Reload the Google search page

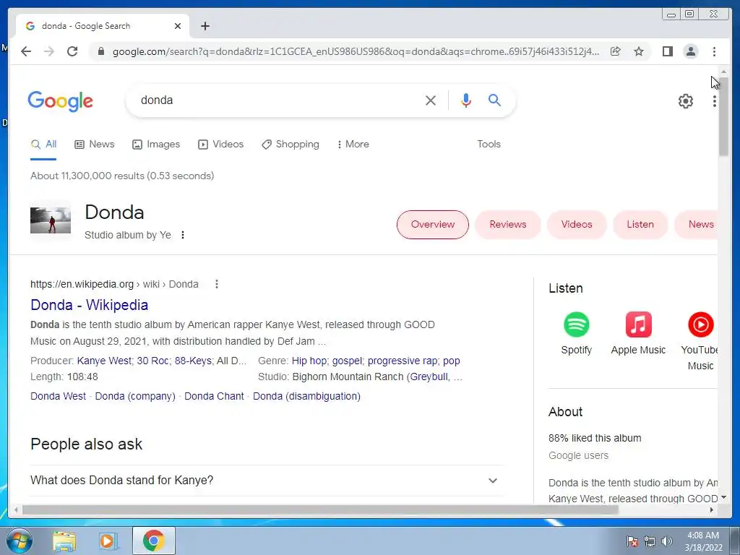(x=72, y=51)
